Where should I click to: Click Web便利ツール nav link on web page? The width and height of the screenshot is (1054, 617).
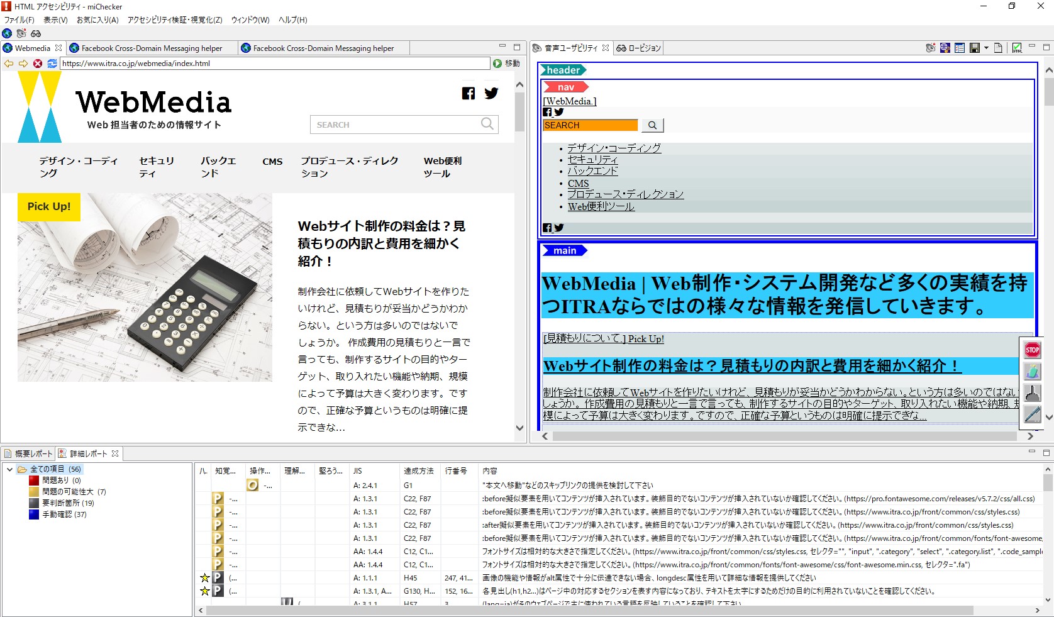point(443,167)
